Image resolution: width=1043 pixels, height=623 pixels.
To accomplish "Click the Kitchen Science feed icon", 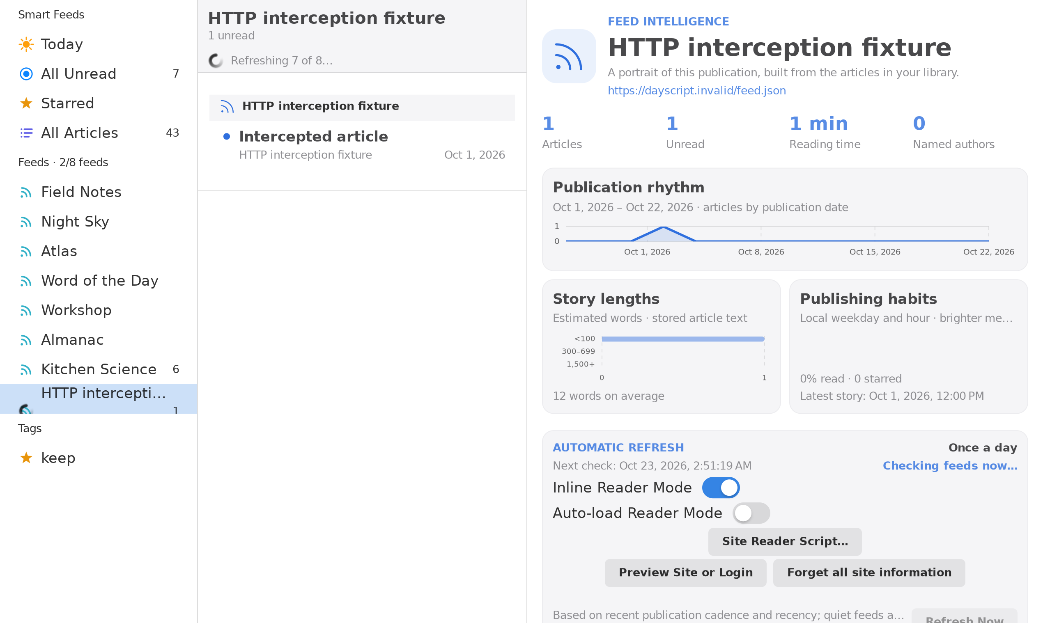I will pyautogui.click(x=26, y=369).
